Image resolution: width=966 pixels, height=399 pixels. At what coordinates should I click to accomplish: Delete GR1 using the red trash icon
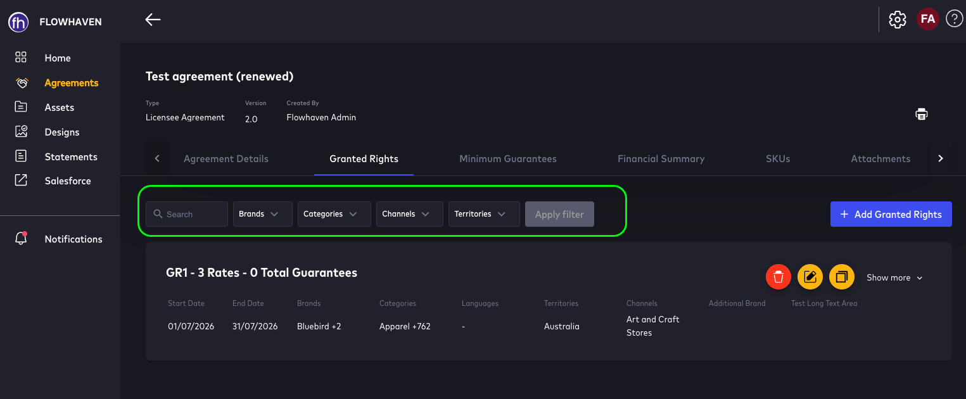click(x=779, y=277)
